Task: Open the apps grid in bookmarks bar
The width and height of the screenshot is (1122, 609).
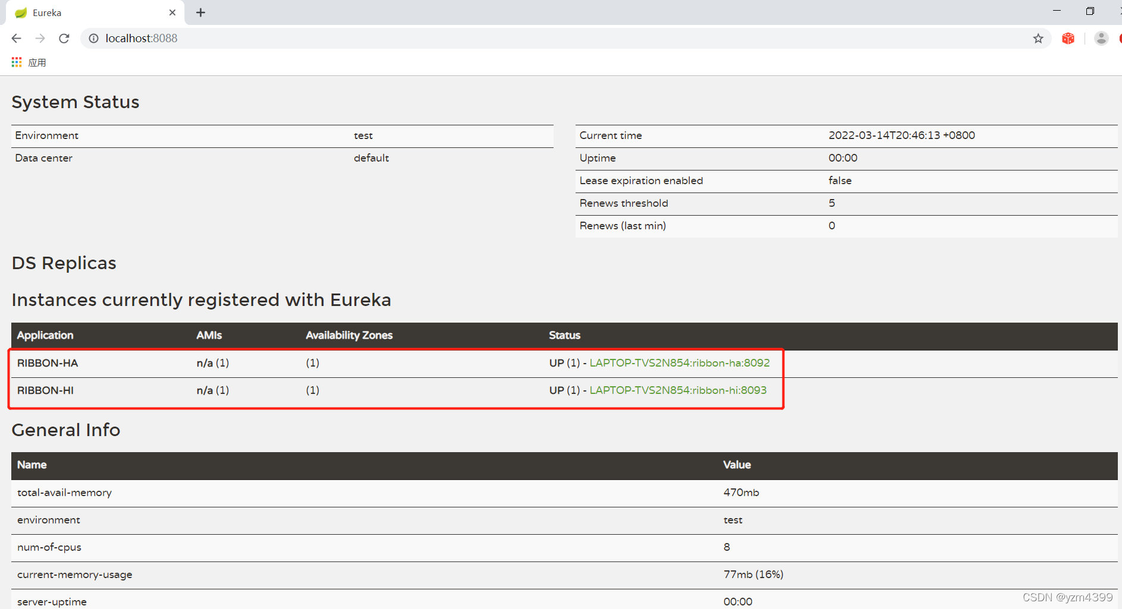Action: click(17, 62)
